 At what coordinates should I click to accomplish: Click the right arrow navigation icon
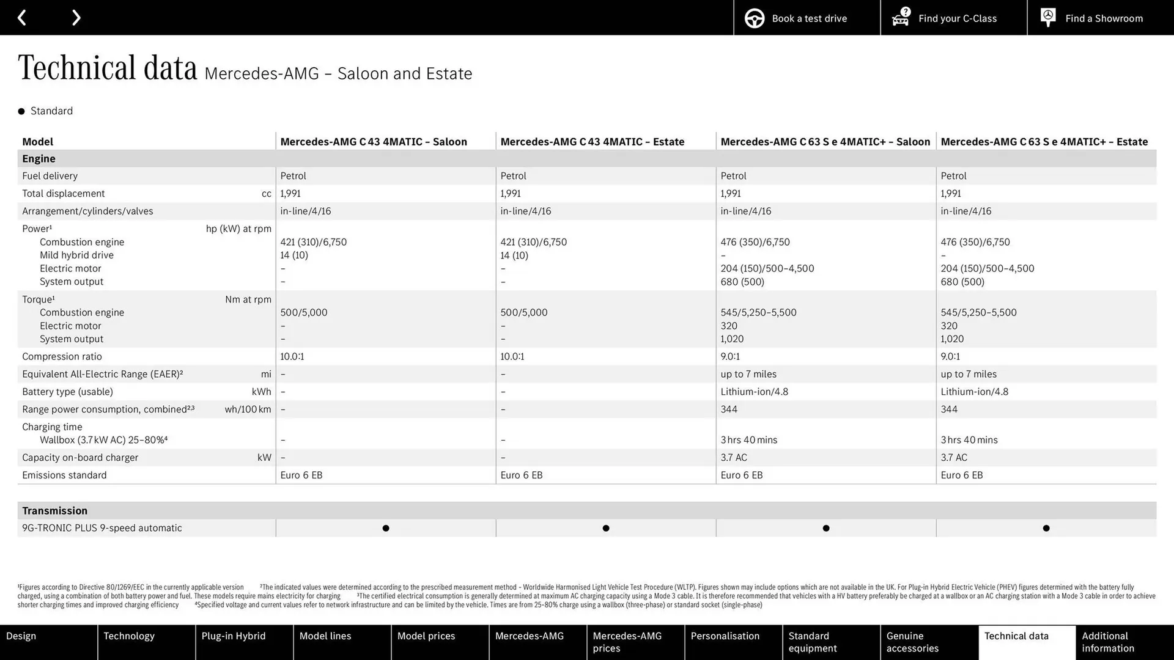click(x=76, y=17)
